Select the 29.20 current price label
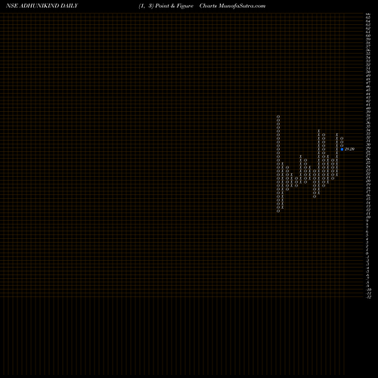378x378 pixels. pyautogui.click(x=349, y=149)
